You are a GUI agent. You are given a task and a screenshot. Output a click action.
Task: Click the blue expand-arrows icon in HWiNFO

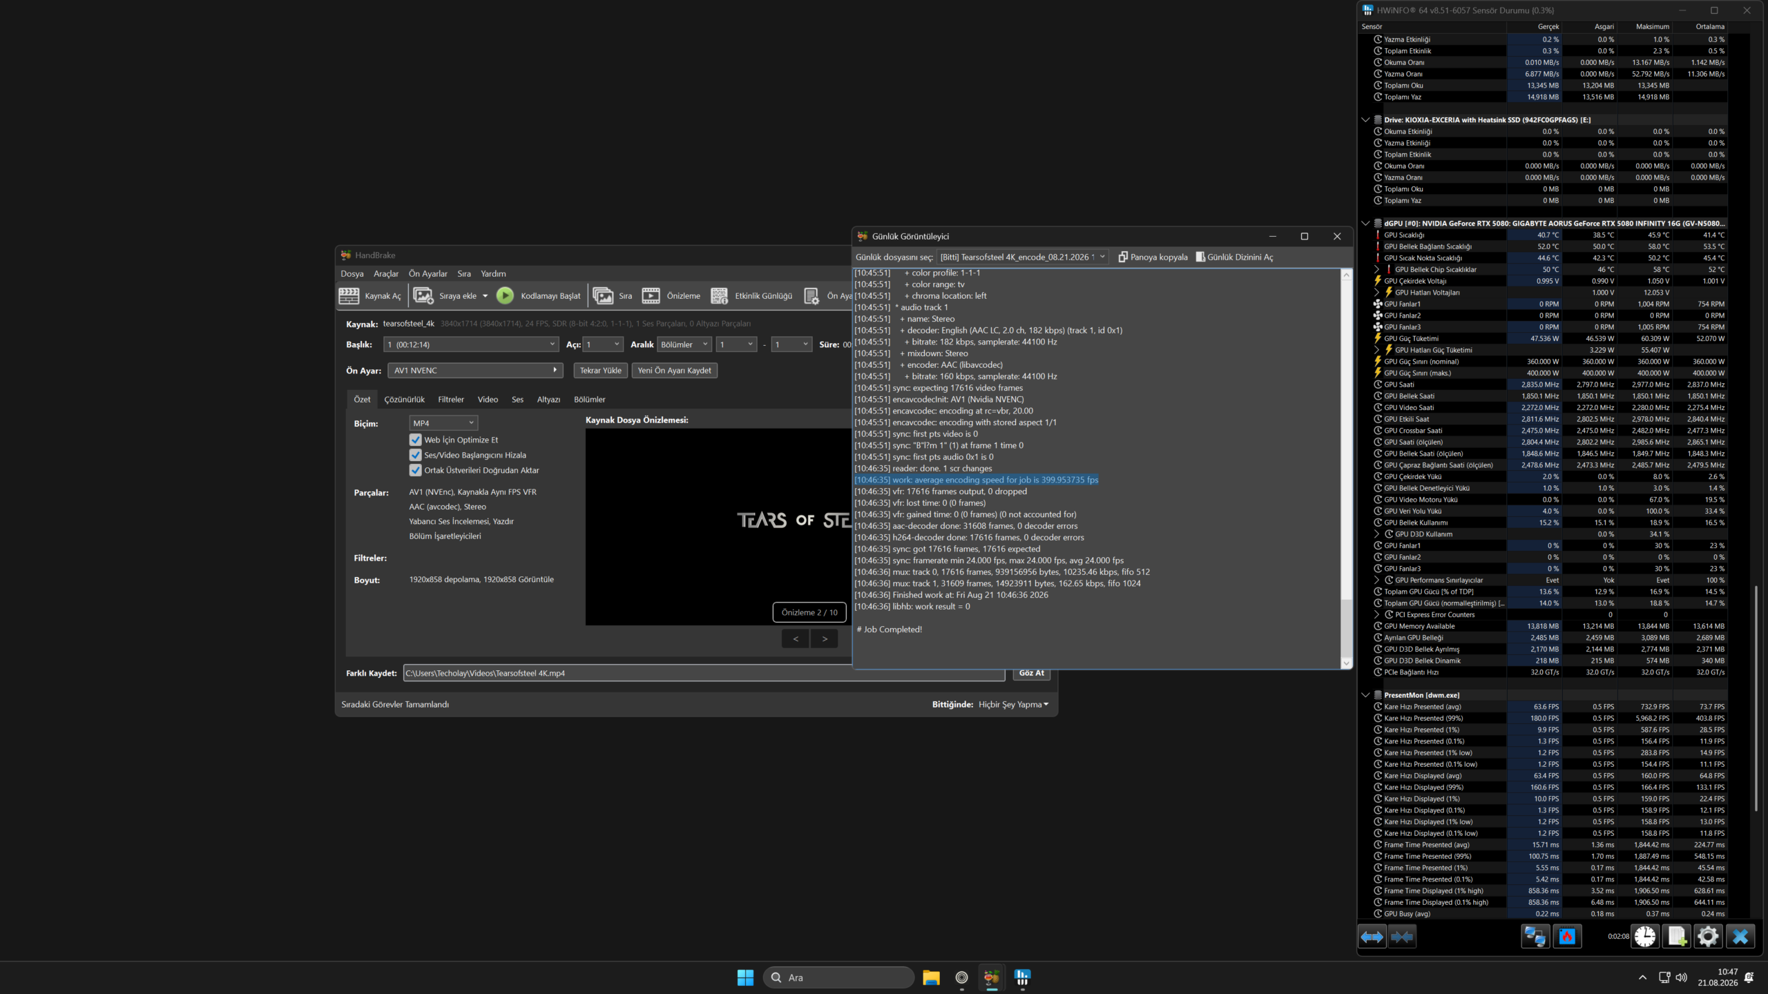1372,937
